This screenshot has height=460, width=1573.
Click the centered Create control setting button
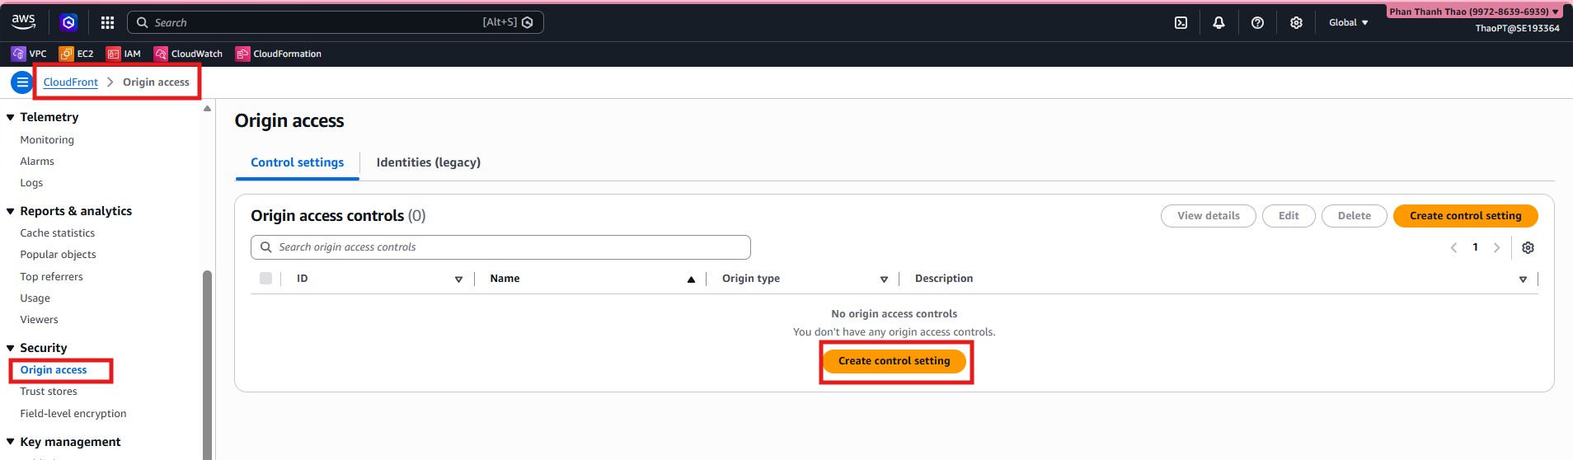(894, 361)
